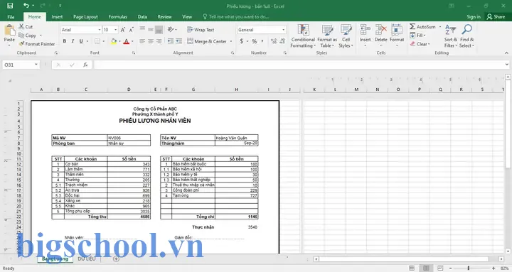Open the font size 10 dropdown
The width and height of the screenshot is (512, 272).
[116, 30]
